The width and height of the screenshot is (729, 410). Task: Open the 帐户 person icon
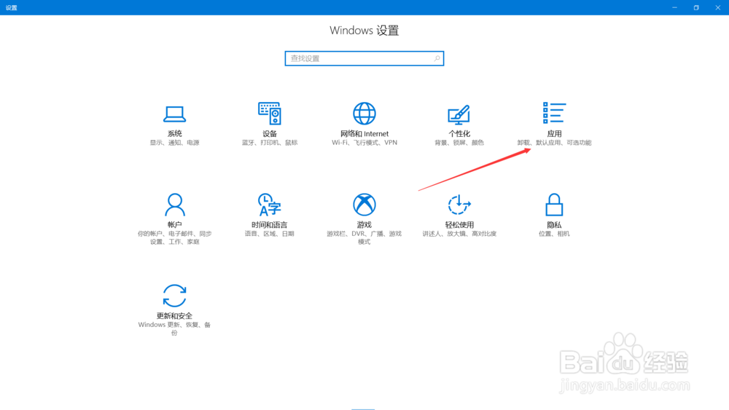tap(175, 205)
